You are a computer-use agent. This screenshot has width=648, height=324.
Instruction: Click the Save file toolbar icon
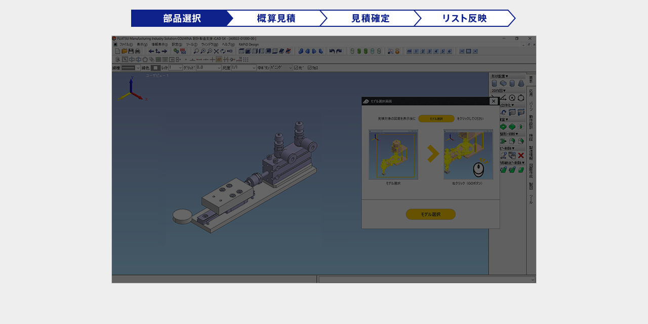coord(131,51)
